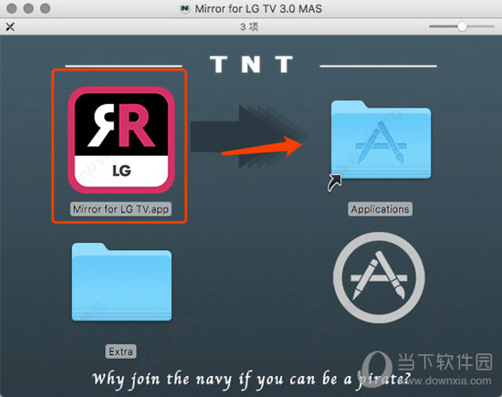Click the 'Why join the navy' slogan text

(251, 380)
